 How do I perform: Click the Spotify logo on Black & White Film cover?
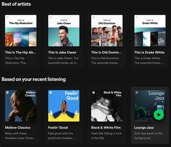tap(93, 92)
